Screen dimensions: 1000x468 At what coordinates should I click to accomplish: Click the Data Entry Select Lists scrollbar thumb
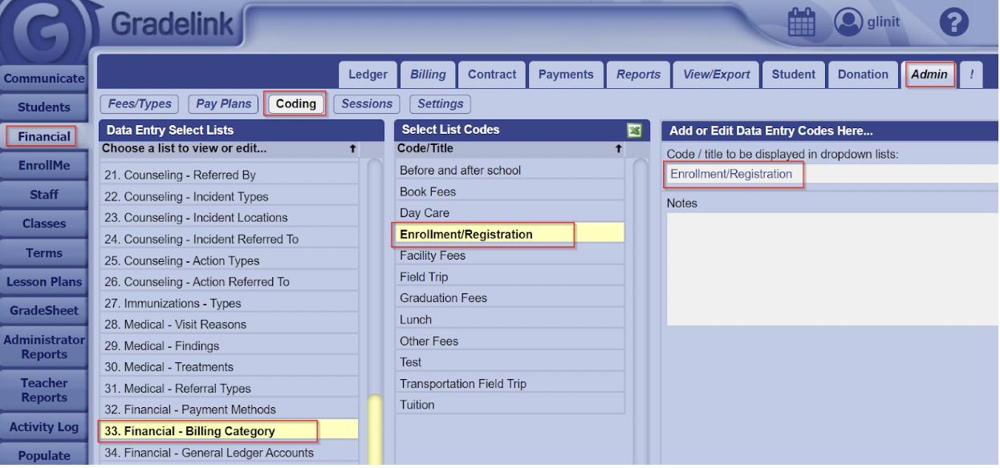(x=375, y=431)
